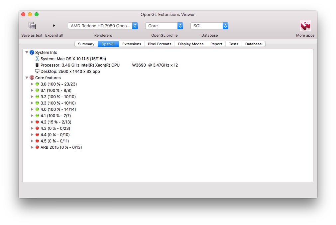Click the Save as text icon

click(x=32, y=26)
